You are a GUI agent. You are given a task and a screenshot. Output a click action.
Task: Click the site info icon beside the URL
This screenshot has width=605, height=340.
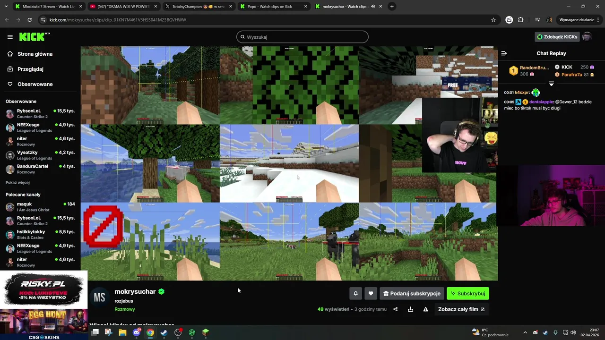pos(43,20)
